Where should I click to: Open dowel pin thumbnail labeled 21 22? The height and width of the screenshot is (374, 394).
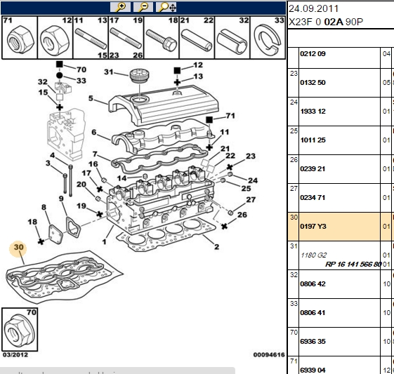click(197, 38)
